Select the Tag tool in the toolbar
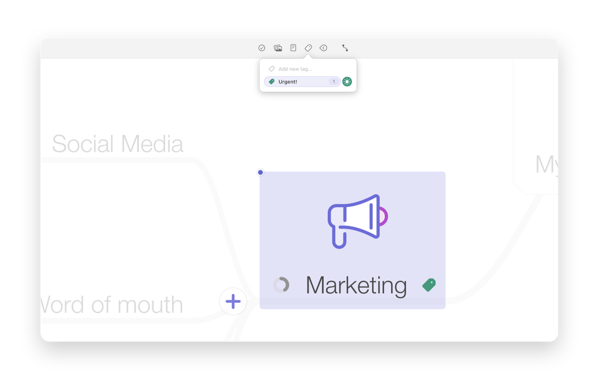599x379 pixels. coord(308,48)
